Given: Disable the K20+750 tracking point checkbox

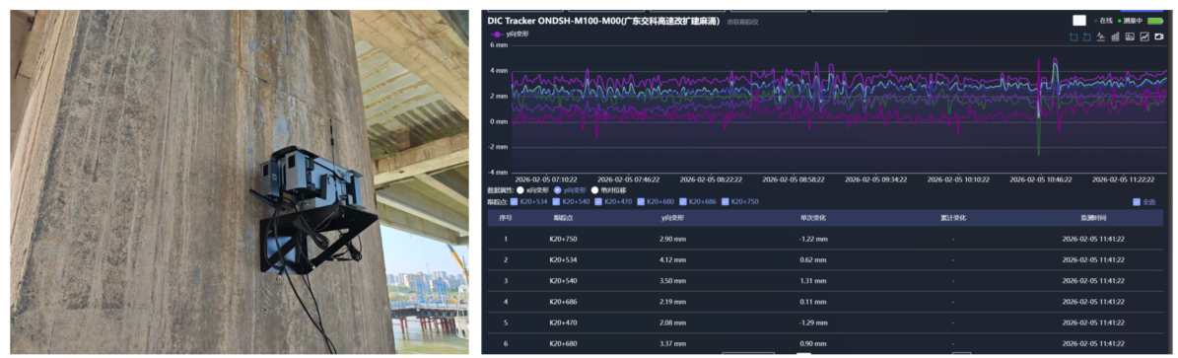Looking at the screenshot, I should click(725, 201).
